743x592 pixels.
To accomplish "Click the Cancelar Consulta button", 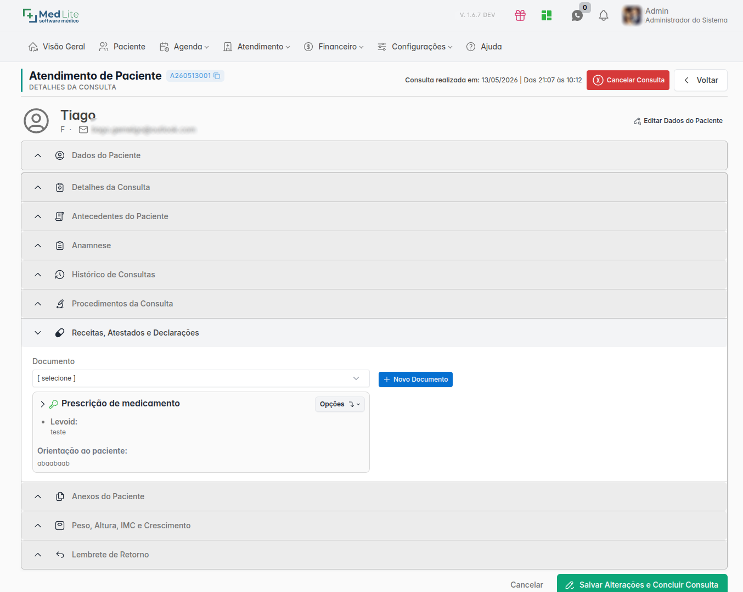I will 628,80.
